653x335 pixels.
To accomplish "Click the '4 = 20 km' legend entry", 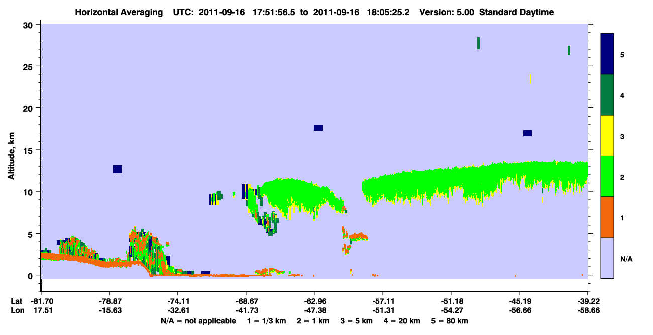I will [x=402, y=321].
